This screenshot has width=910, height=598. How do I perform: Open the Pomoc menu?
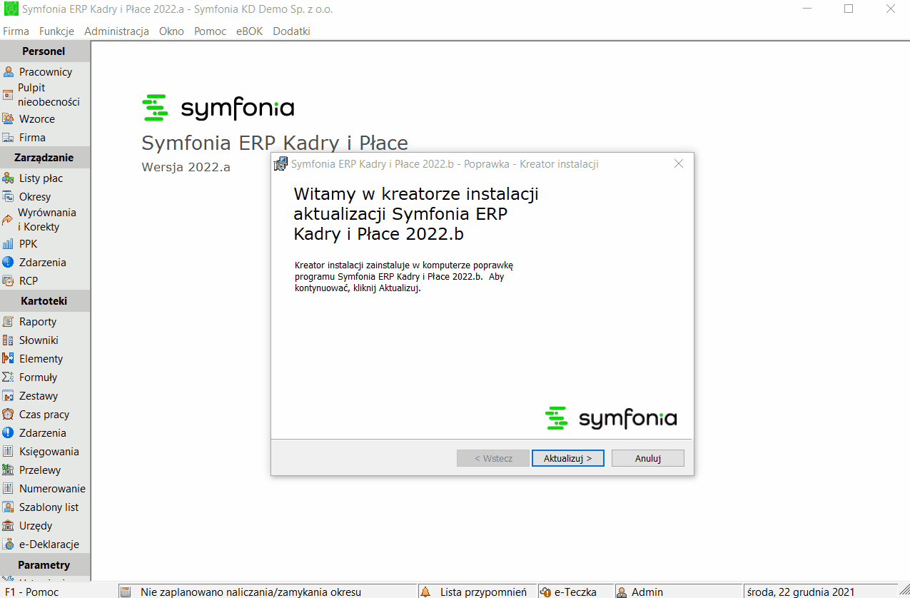point(211,31)
